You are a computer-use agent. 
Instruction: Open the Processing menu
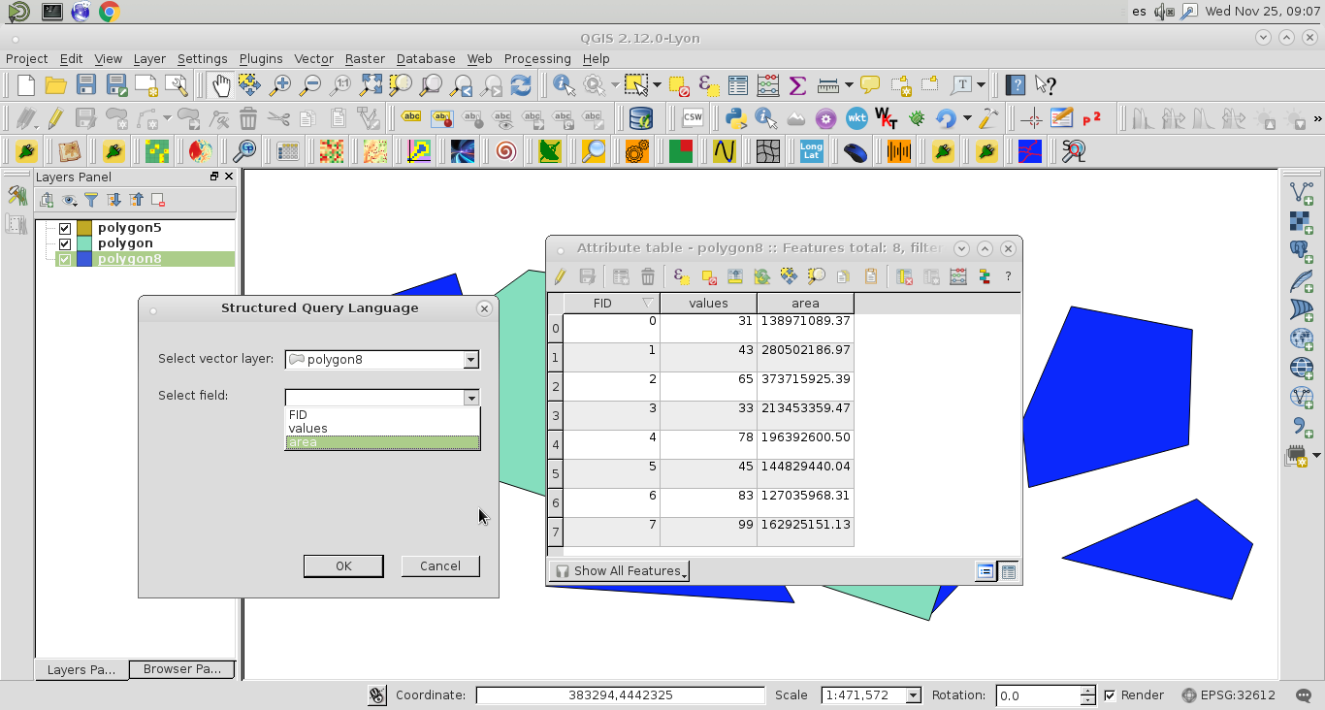pos(537,59)
